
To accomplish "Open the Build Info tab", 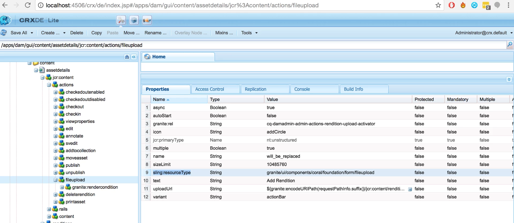I will [x=364, y=89].
